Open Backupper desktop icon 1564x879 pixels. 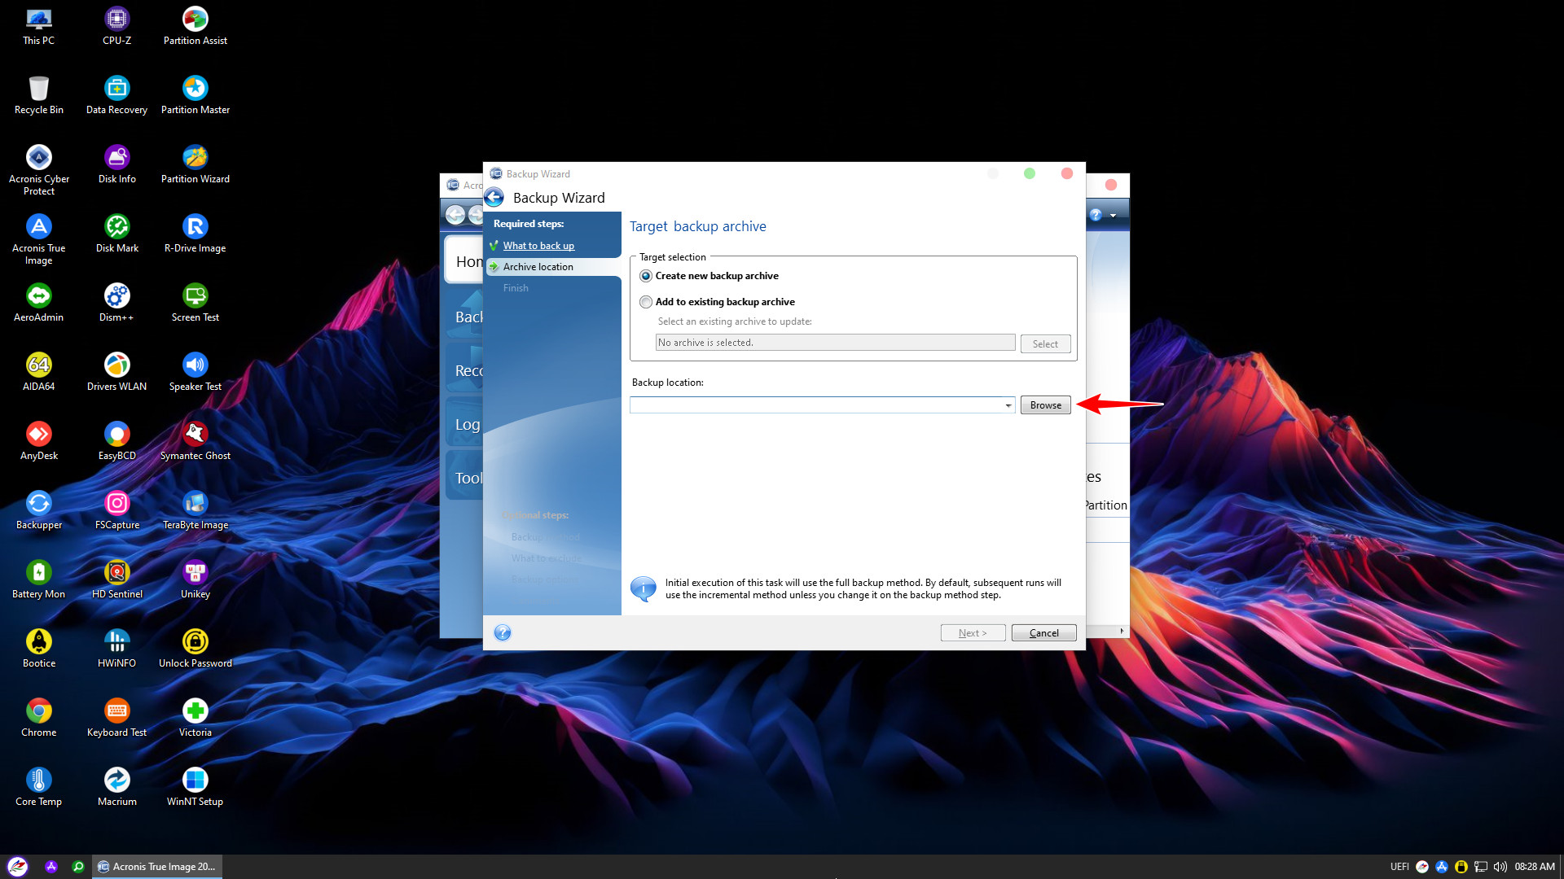pos(38,505)
